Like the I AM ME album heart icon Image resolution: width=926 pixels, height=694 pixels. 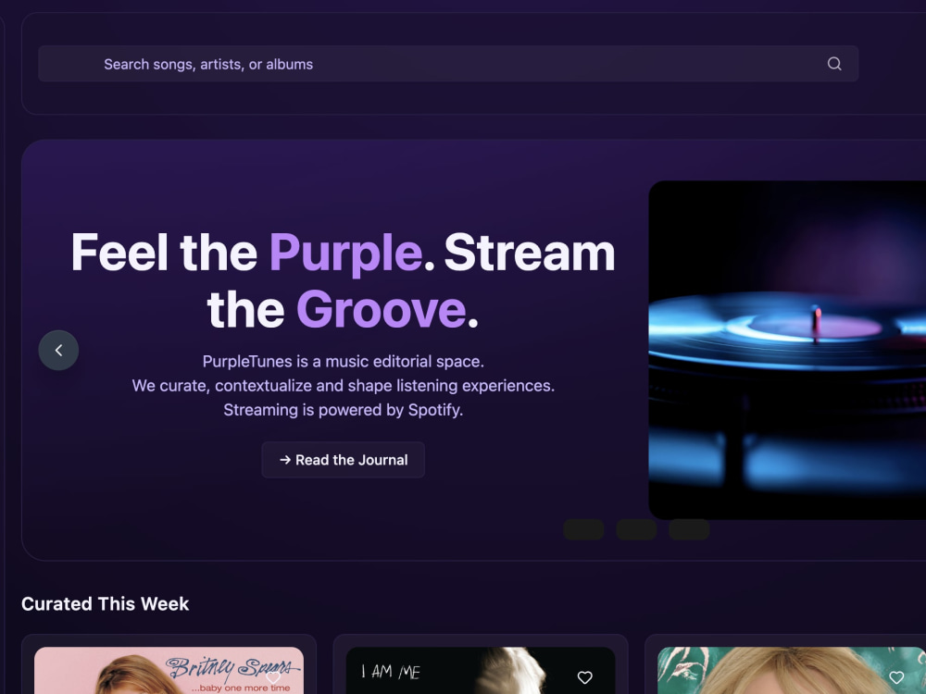click(584, 677)
